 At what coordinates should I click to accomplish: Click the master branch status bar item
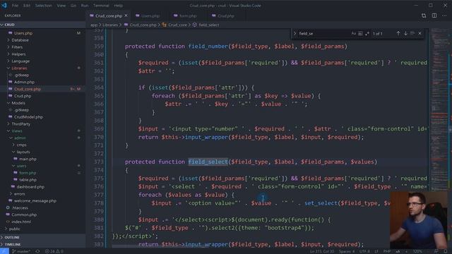point(21,251)
